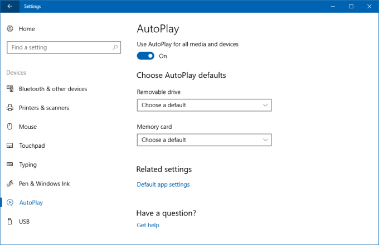This screenshot has height=245, width=379.
Task: Select the Mouse settings page
Action: point(28,127)
